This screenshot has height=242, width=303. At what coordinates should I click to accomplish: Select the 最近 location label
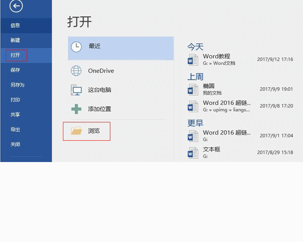(x=95, y=46)
